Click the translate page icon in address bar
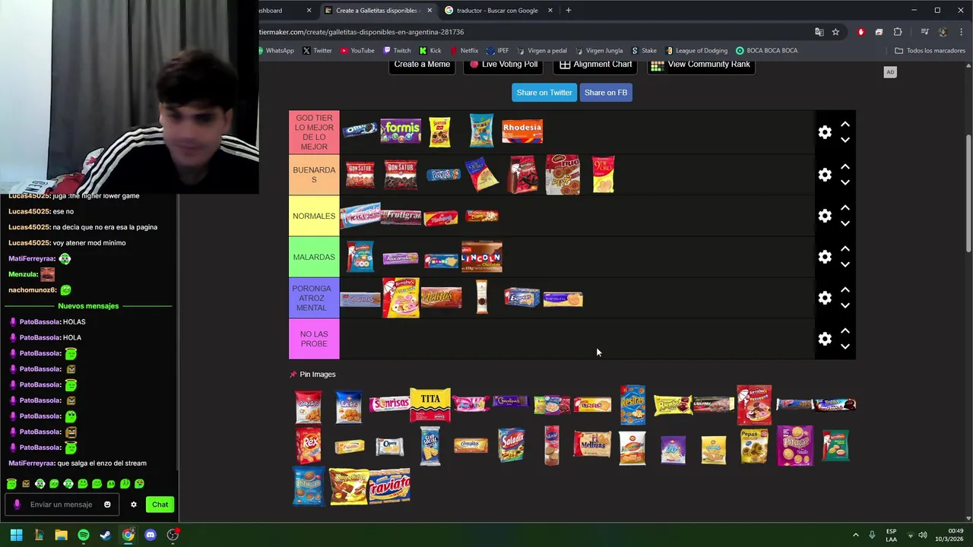The height and width of the screenshot is (547, 973). tap(819, 32)
